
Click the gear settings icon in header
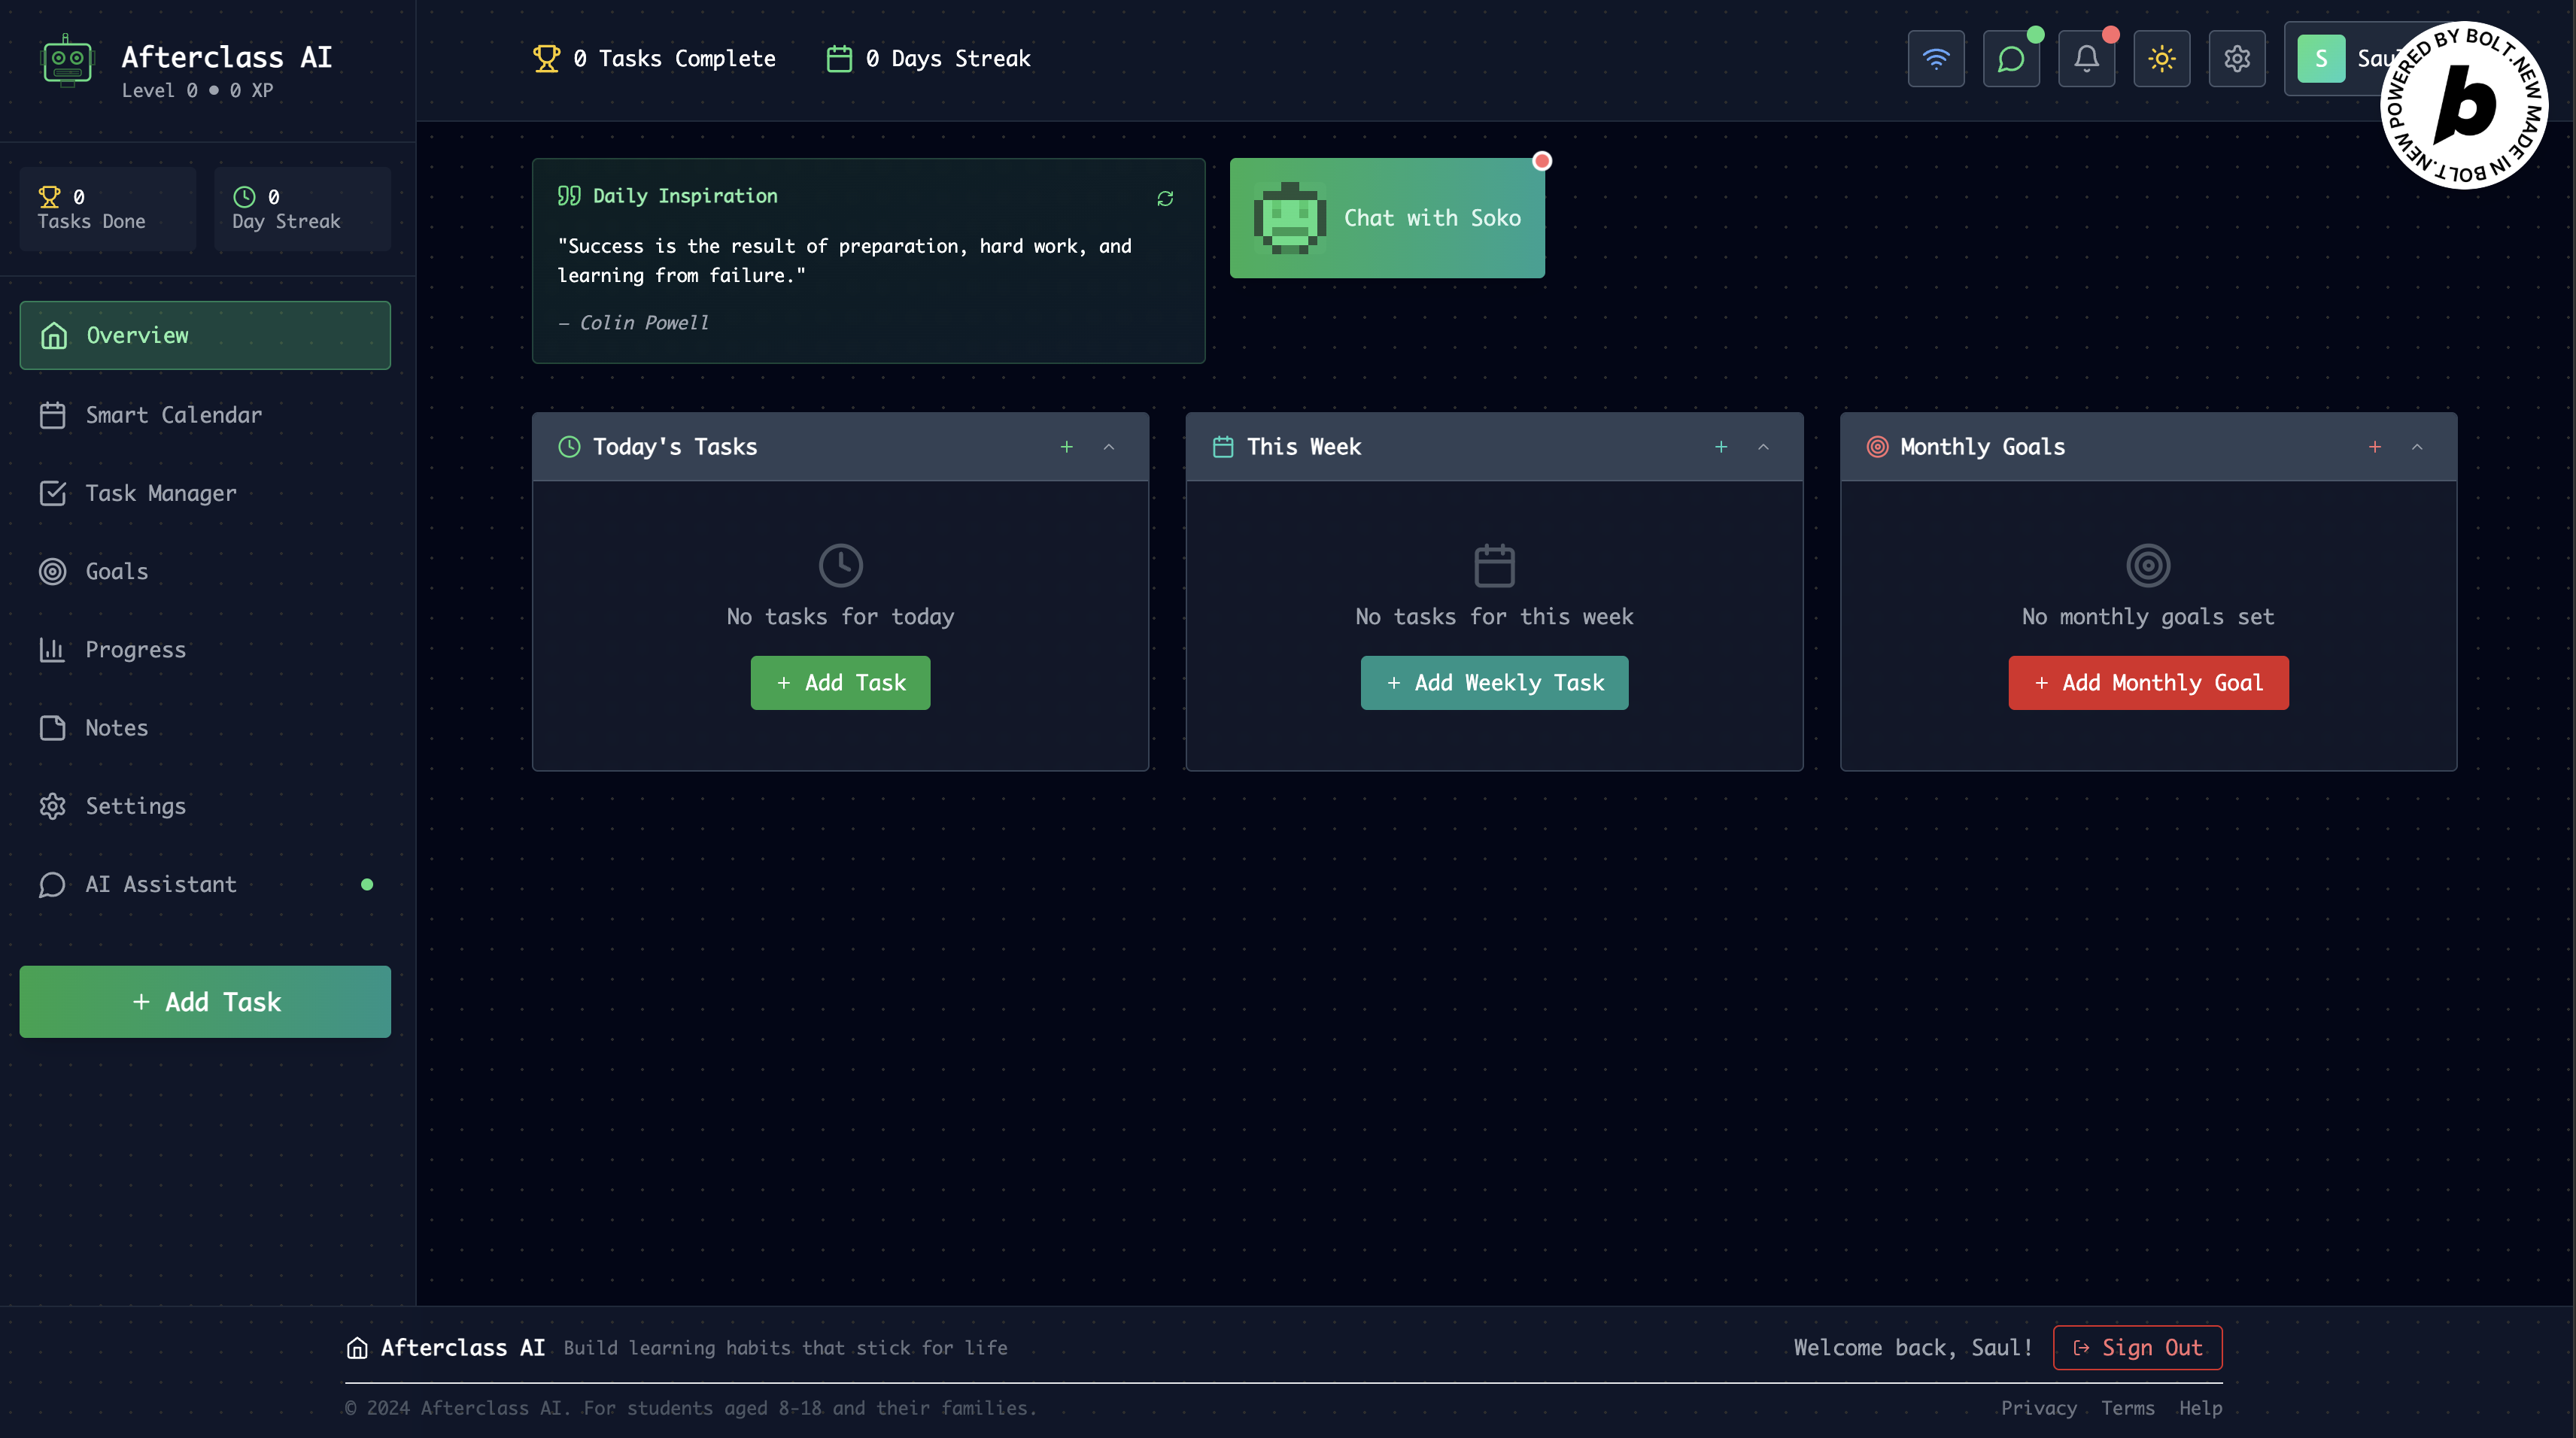(x=2237, y=59)
